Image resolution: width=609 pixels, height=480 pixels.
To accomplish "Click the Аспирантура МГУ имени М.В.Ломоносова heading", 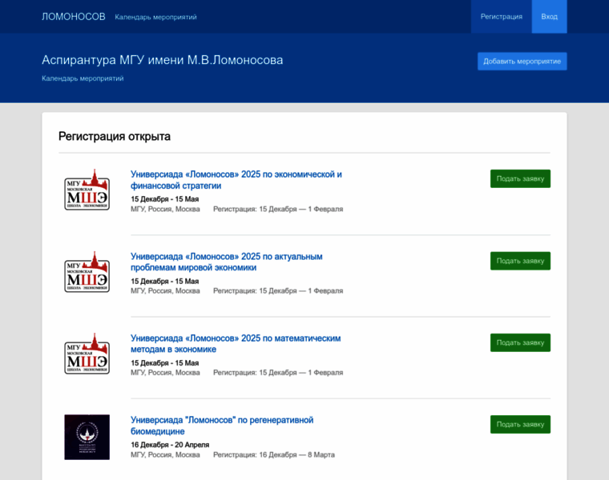I will [x=163, y=60].
